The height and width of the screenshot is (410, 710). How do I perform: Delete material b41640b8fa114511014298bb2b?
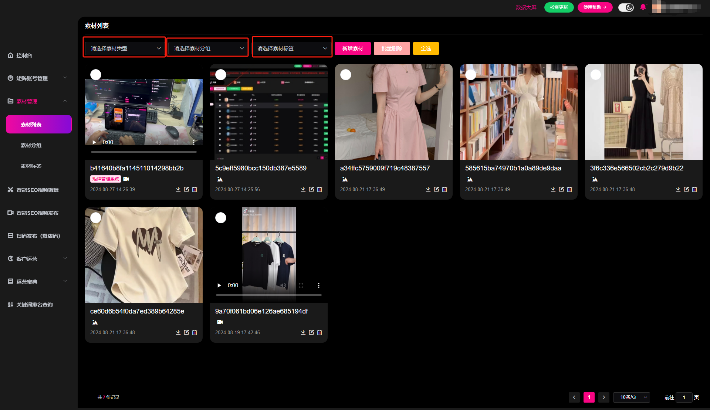pos(195,189)
